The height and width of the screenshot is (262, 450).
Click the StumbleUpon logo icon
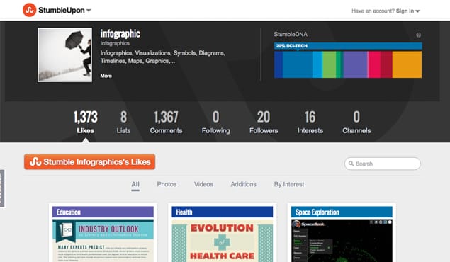29,10
